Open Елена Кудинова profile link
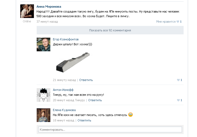 coord(64,110)
